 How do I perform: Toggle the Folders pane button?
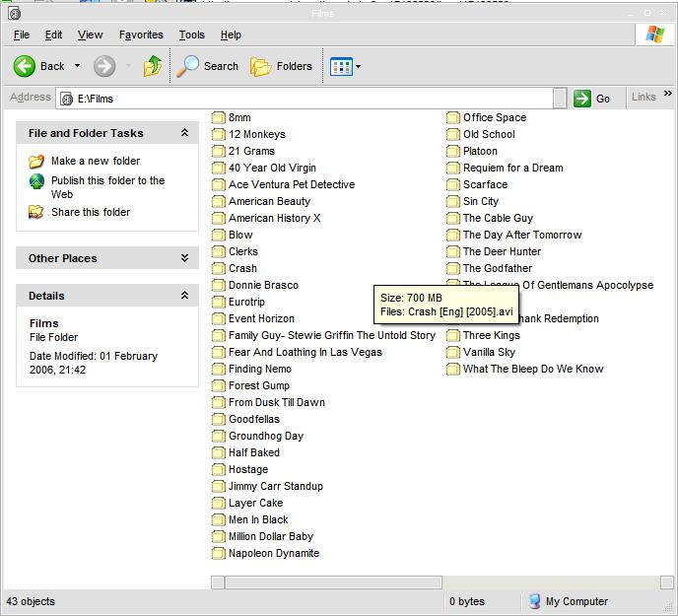(x=281, y=66)
